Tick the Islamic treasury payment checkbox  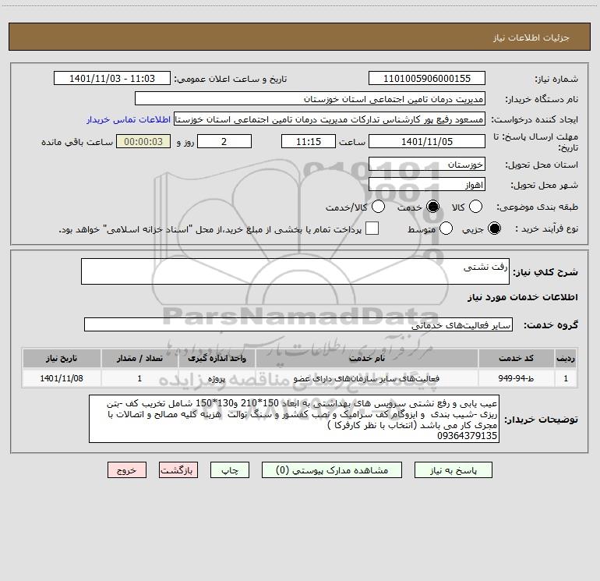coord(372,229)
